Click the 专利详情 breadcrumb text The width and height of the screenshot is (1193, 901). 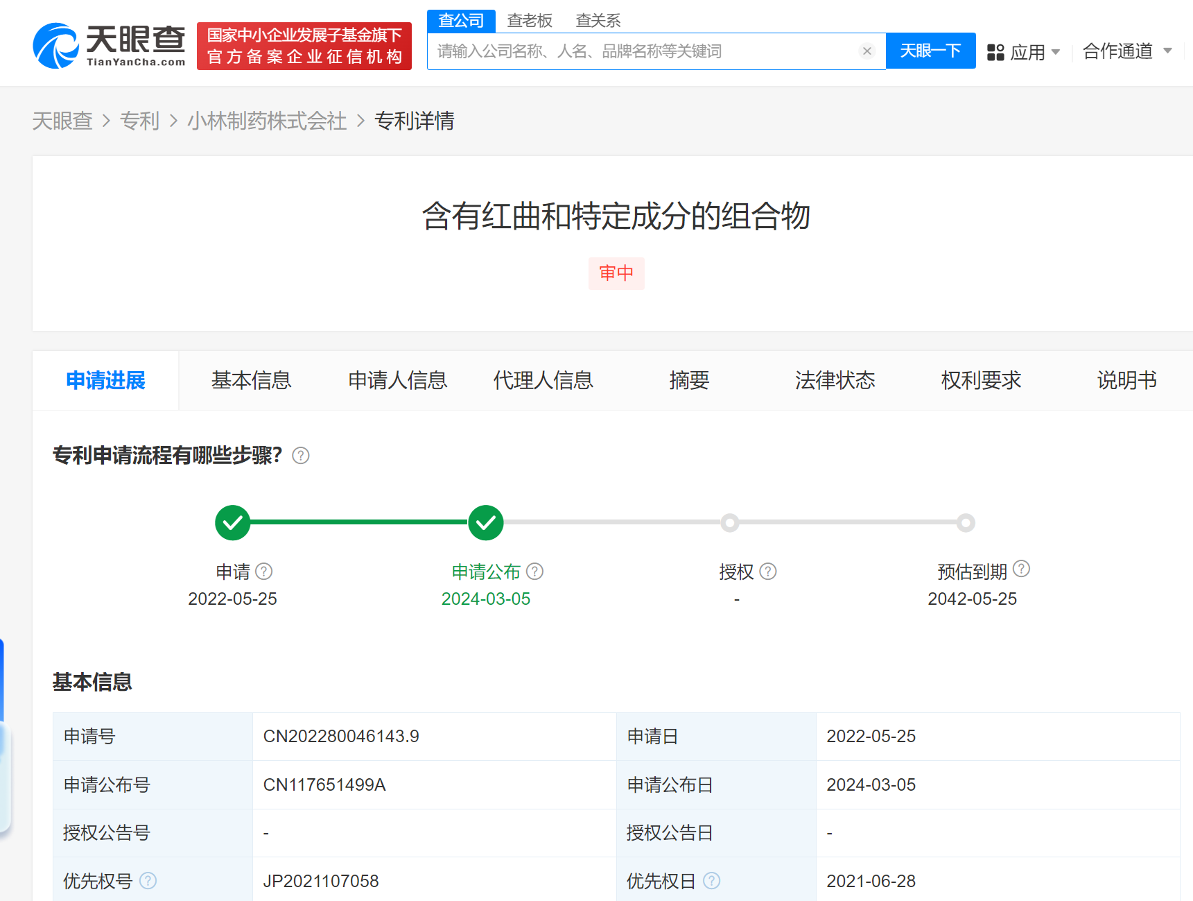click(x=415, y=121)
